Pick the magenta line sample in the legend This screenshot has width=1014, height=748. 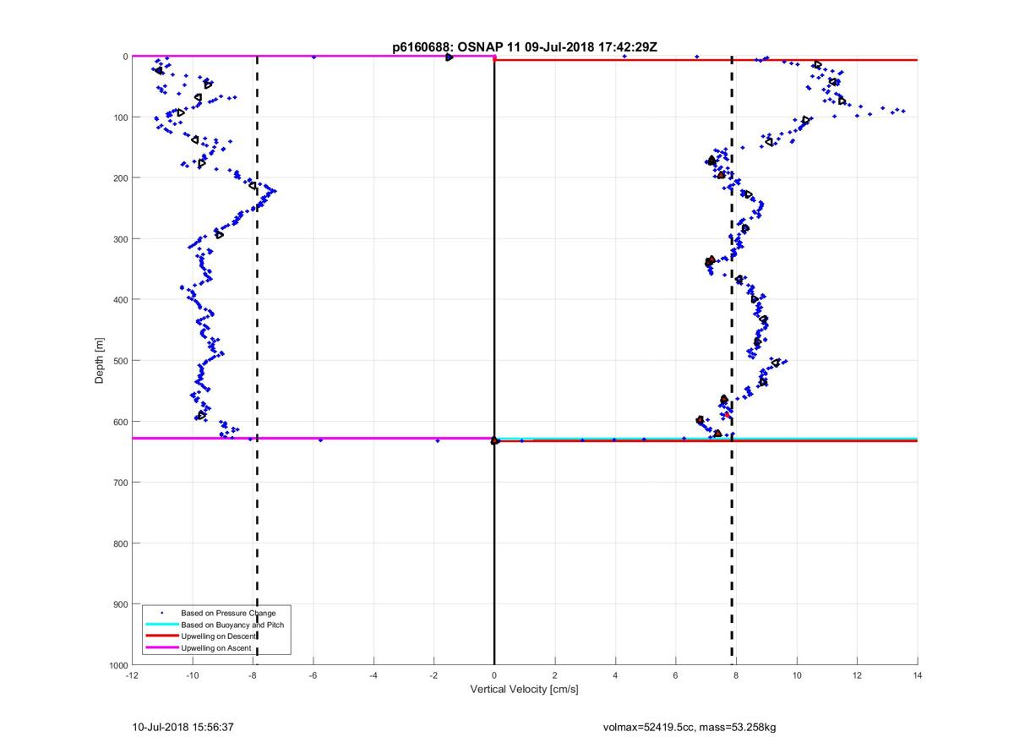point(161,647)
